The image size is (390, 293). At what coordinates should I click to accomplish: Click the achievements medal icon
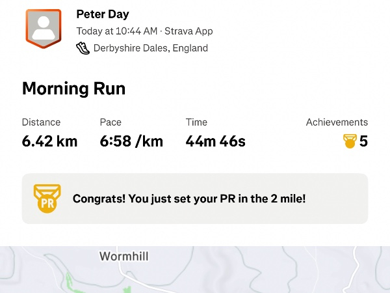(350, 141)
